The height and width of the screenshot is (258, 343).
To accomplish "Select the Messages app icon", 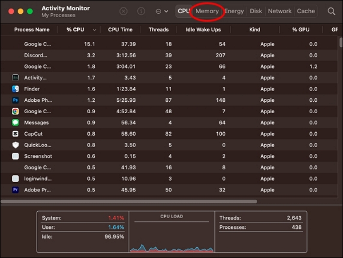I will point(15,122).
